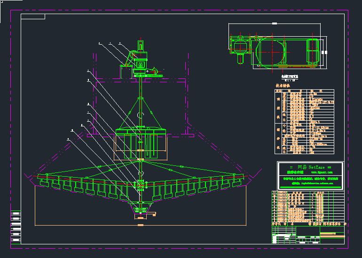
Task: Click the central vertical shaft below the drive
Action: [x=140, y=89]
